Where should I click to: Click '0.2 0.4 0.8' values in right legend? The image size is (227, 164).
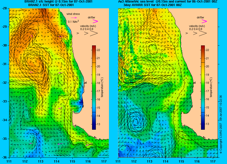point(196,29)
